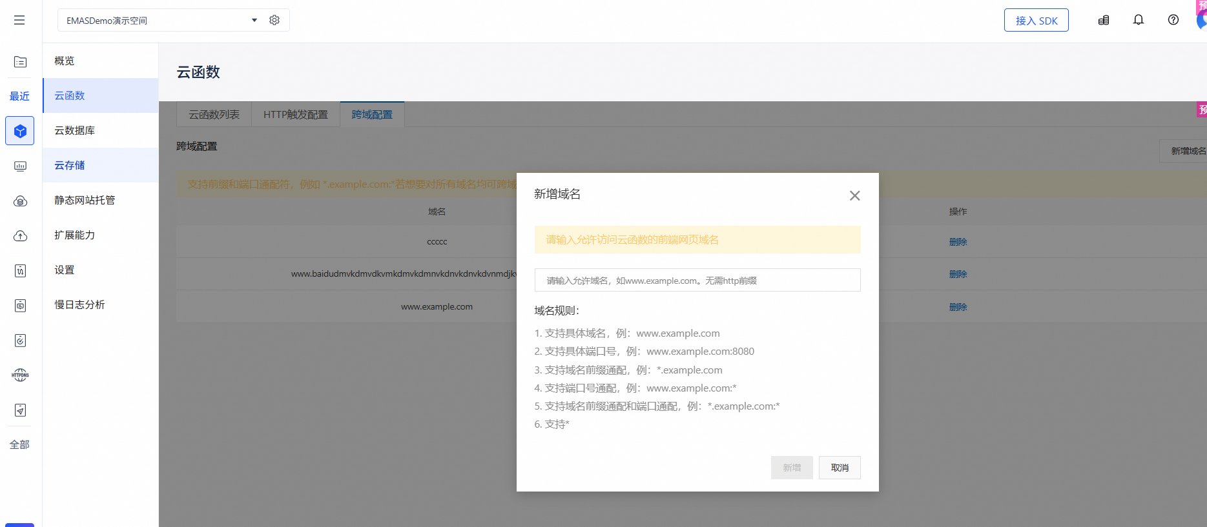Open workspace settings gear icon
This screenshot has height=527, width=1207.
tap(274, 20)
